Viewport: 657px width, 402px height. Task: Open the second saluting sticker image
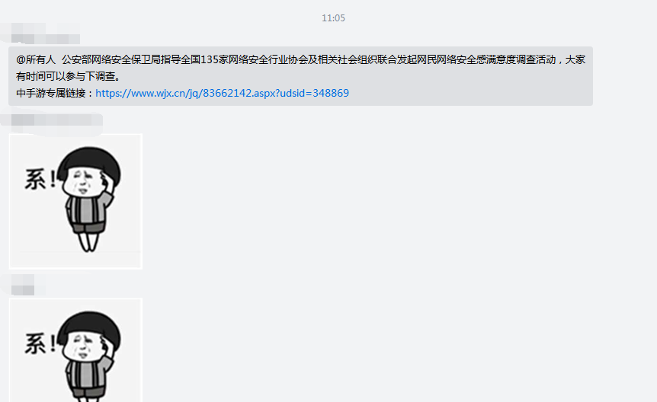pyautogui.click(x=76, y=350)
